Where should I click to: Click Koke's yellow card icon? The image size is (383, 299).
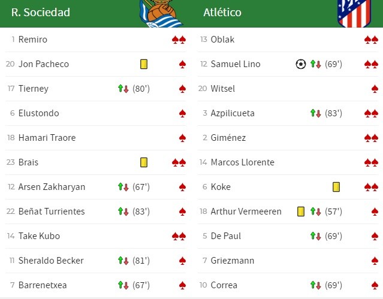336,187
